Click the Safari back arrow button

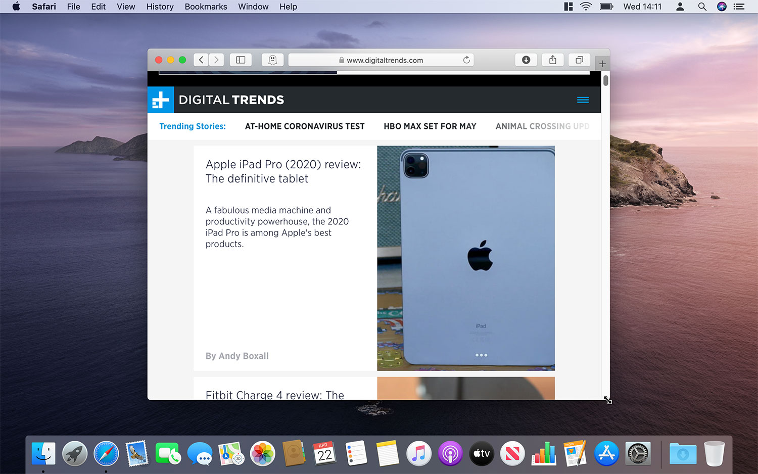tap(201, 60)
